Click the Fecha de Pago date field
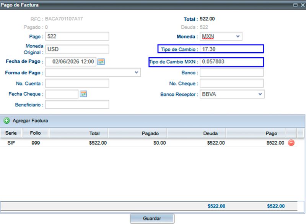This screenshot has width=306, height=224. 71,62
